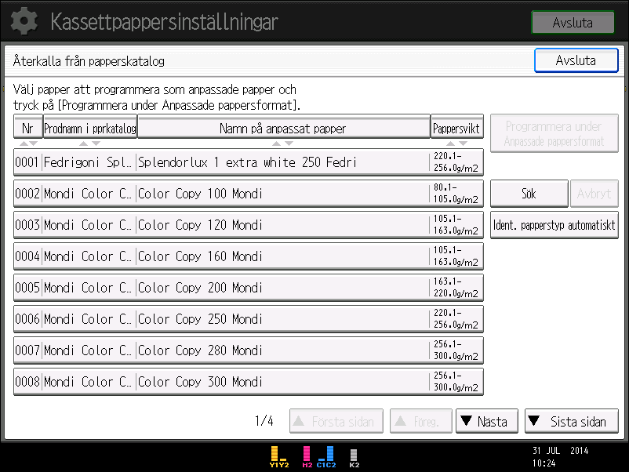Check yellow Y1Y2 toner level indicator
The height and width of the screenshot is (472, 629).
coord(278,457)
